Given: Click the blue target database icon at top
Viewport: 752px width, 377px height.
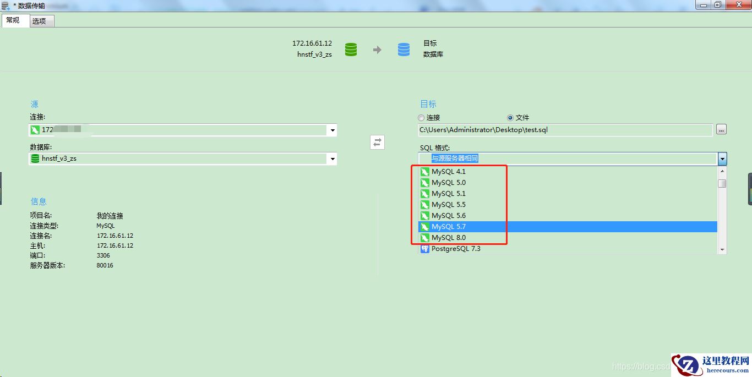Looking at the screenshot, I should coord(404,50).
